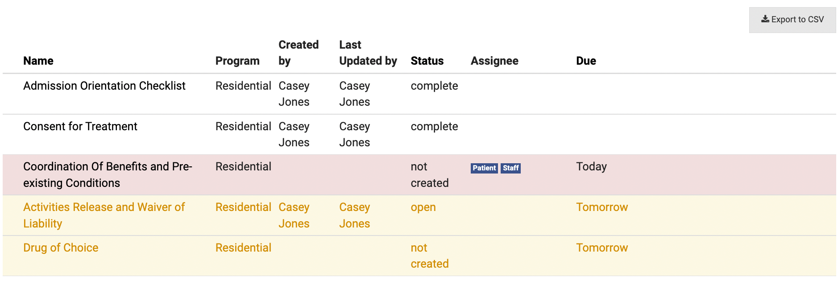This screenshot has height=281, width=838.
Task: Click the Export to CSV button
Action: pyautogui.click(x=792, y=20)
